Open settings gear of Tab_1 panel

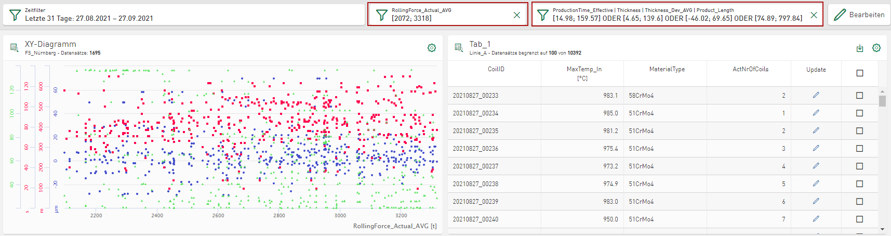[876, 48]
